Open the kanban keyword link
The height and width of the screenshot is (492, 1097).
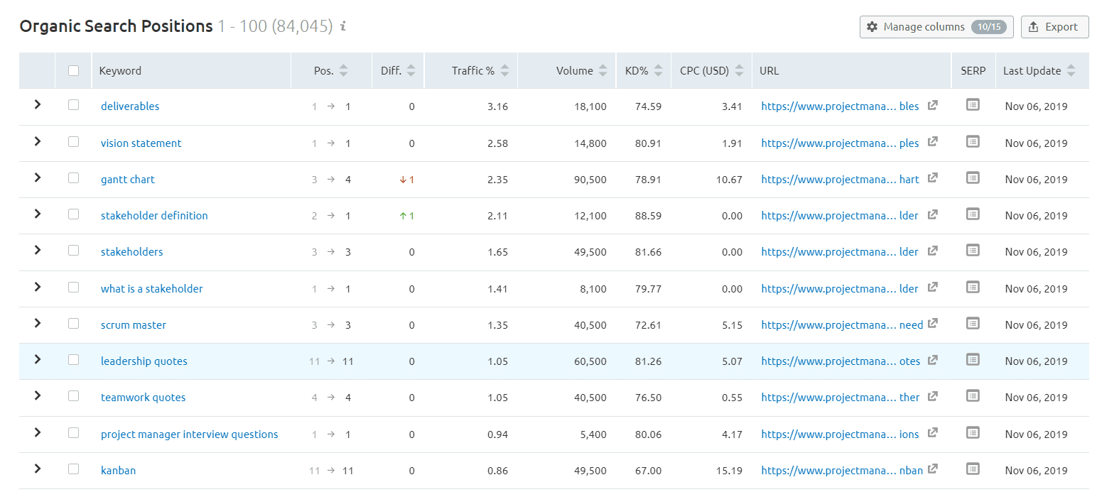click(119, 471)
